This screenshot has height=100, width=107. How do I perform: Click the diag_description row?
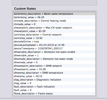pos(54,80)
